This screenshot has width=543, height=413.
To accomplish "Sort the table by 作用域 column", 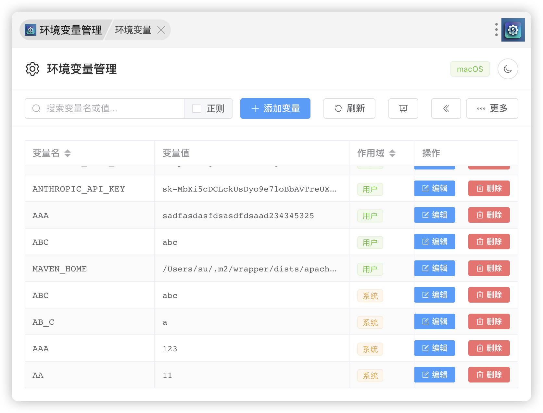I will tap(392, 153).
